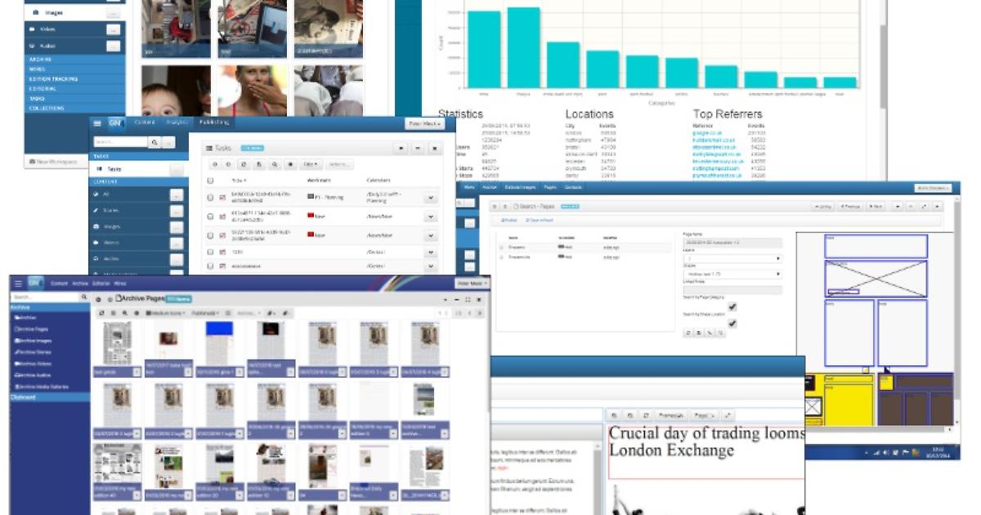Tick the checkbox on the F1 - Planning task row
The height and width of the screenshot is (515, 981).
pyautogui.click(x=210, y=198)
